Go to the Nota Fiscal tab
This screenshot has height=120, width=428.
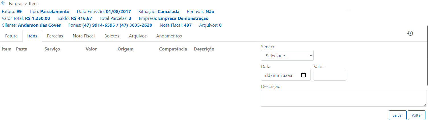(84, 36)
